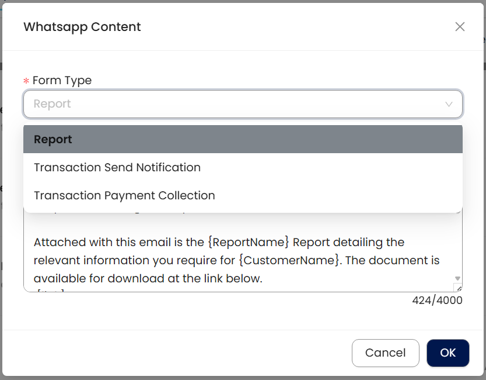This screenshot has height=380, width=486.
Task: Click the Form Type dropdown chevron arrow
Action: (x=449, y=105)
